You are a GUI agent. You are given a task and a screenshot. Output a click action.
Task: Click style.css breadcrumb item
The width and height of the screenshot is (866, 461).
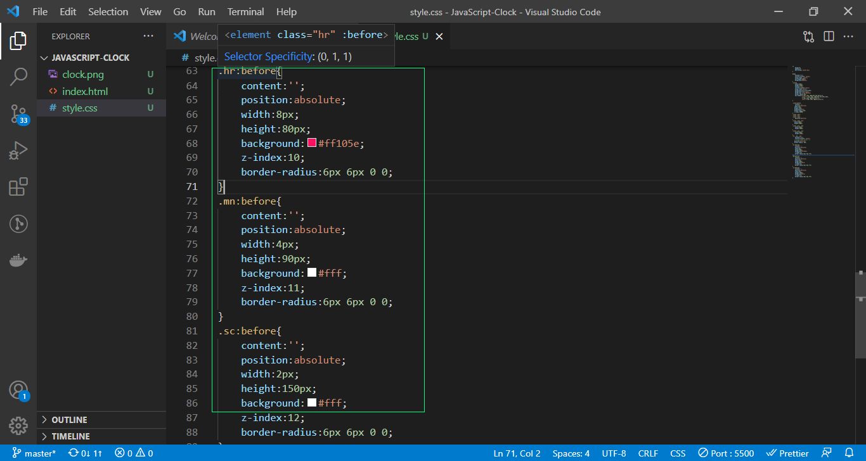[198, 58]
